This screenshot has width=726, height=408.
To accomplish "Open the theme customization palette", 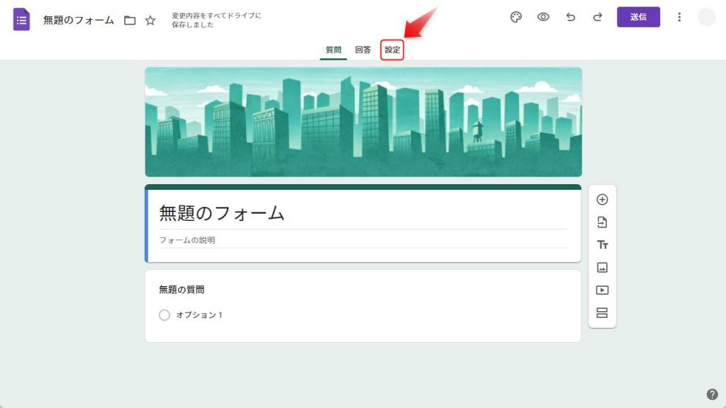I will pyautogui.click(x=516, y=17).
